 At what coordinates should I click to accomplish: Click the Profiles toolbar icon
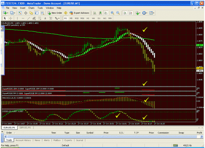pyautogui.click(x=12, y=13)
